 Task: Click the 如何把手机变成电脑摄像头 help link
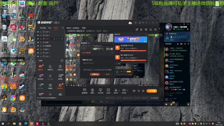click(48, 98)
